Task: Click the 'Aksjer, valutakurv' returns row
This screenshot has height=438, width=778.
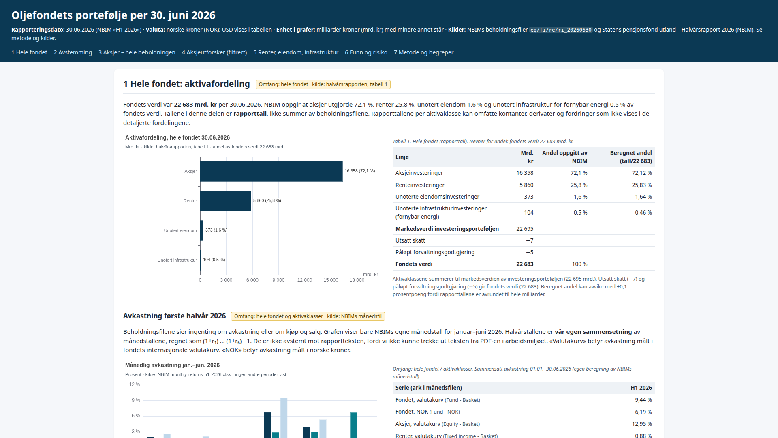Action: pos(524,424)
